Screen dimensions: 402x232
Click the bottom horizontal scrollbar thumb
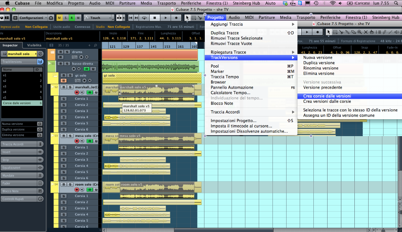point(223,230)
